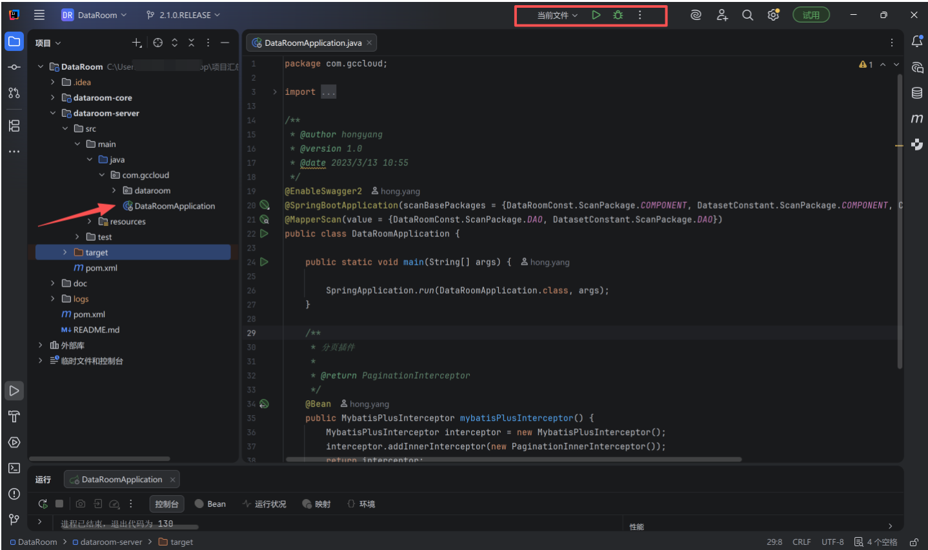The height and width of the screenshot is (550, 928).
Task: Open the Commit tool window icon
Action: pos(14,67)
